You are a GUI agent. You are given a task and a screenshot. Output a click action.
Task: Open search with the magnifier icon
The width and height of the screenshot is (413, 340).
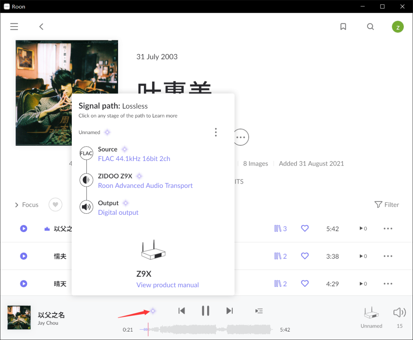pos(370,27)
